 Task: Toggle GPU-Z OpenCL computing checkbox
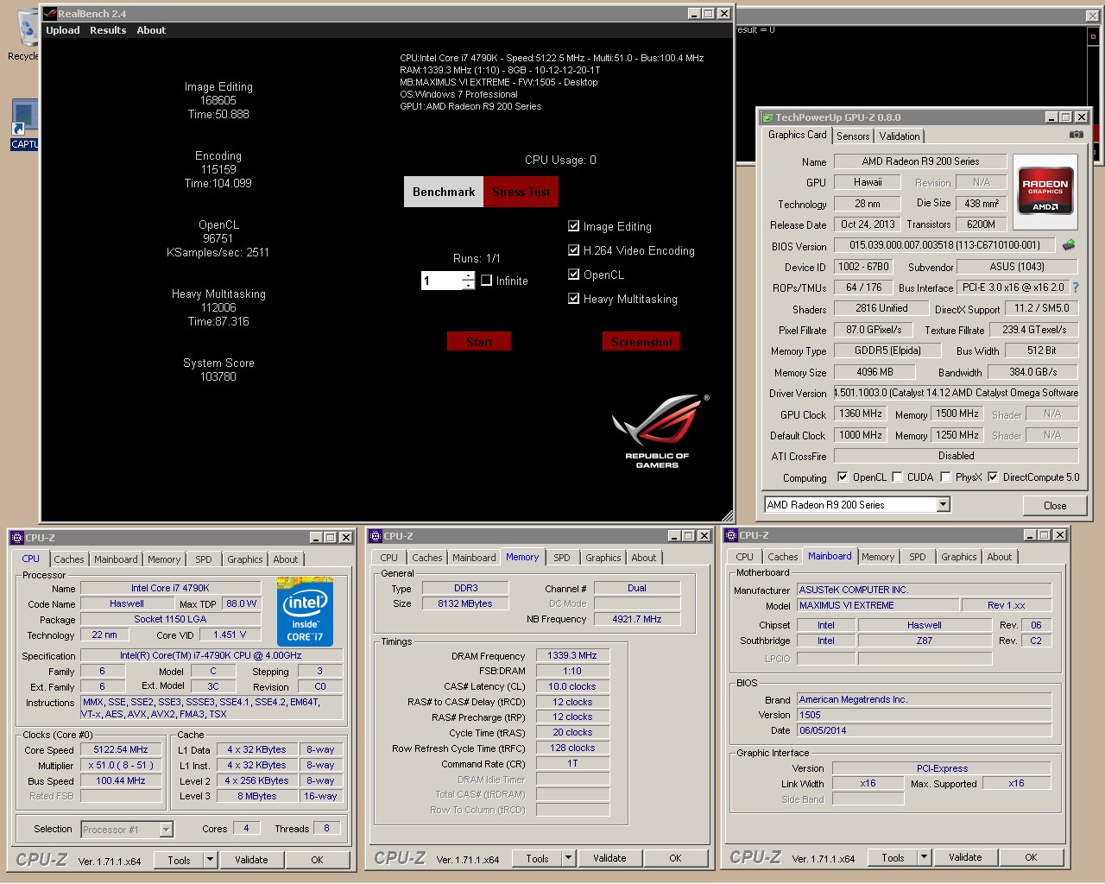[843, 477]
